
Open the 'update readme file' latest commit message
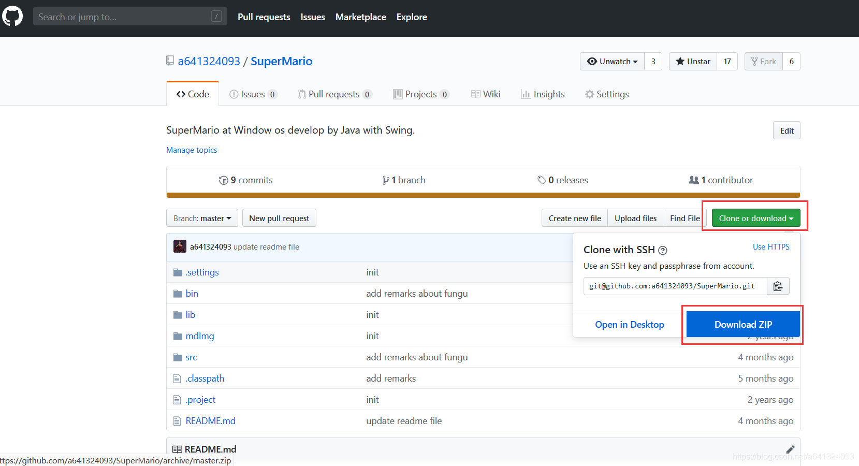(x=266, y=247)
